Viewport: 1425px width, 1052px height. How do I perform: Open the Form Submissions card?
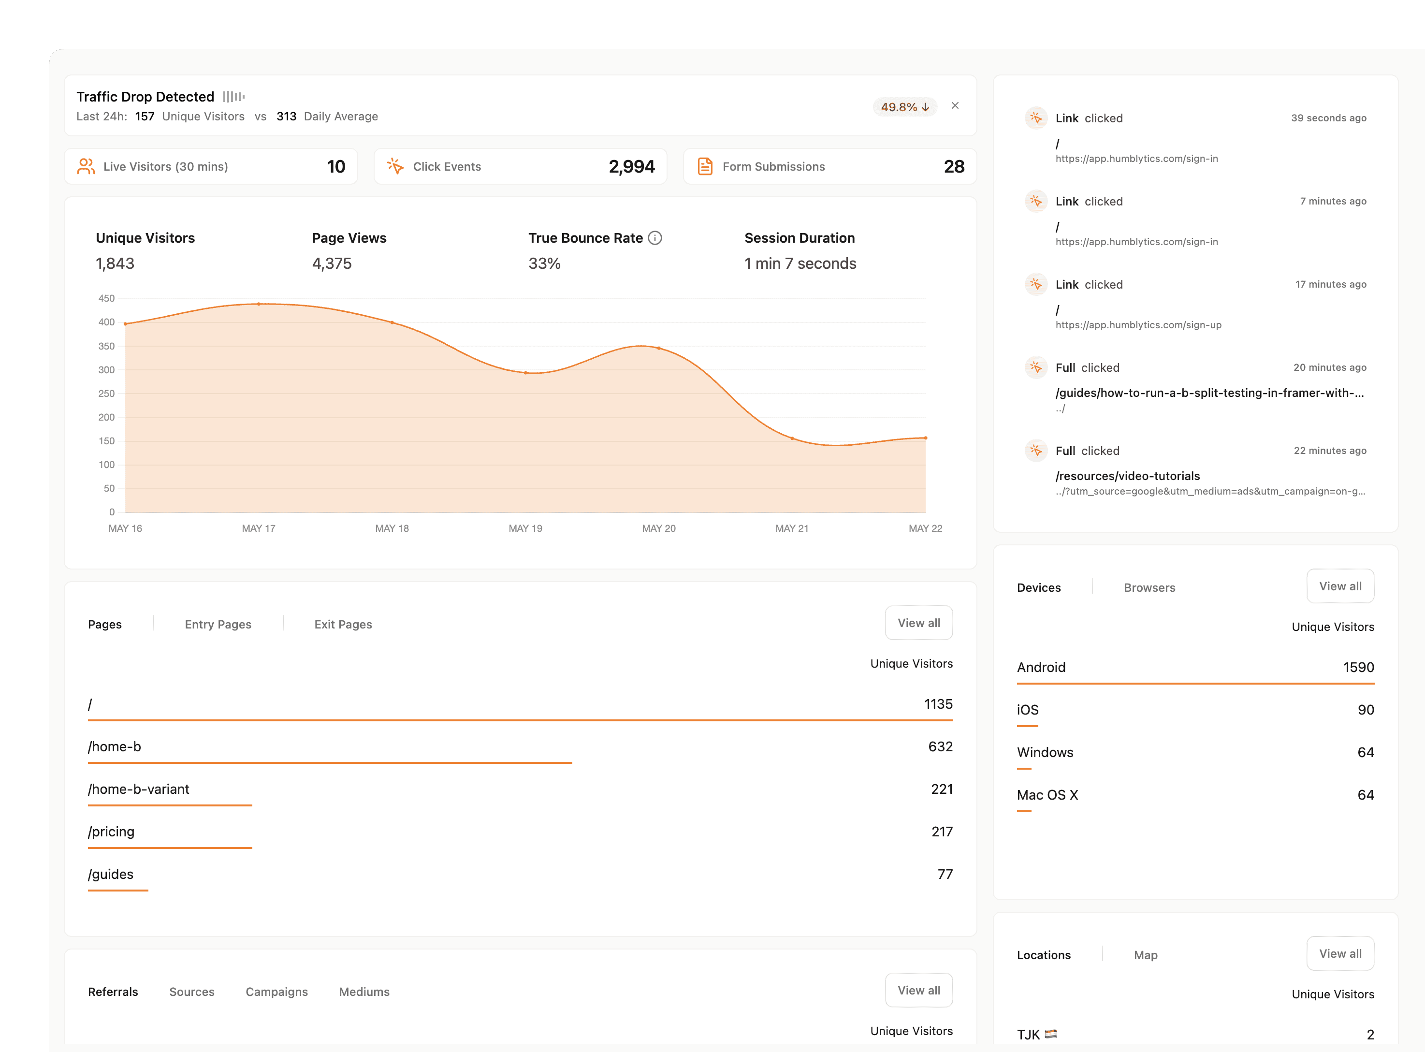pyautogui.click(x=829, y=166)
